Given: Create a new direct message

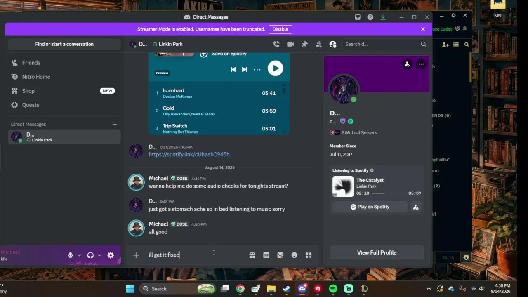Looking at the screenshot, I should pos(115,124).
